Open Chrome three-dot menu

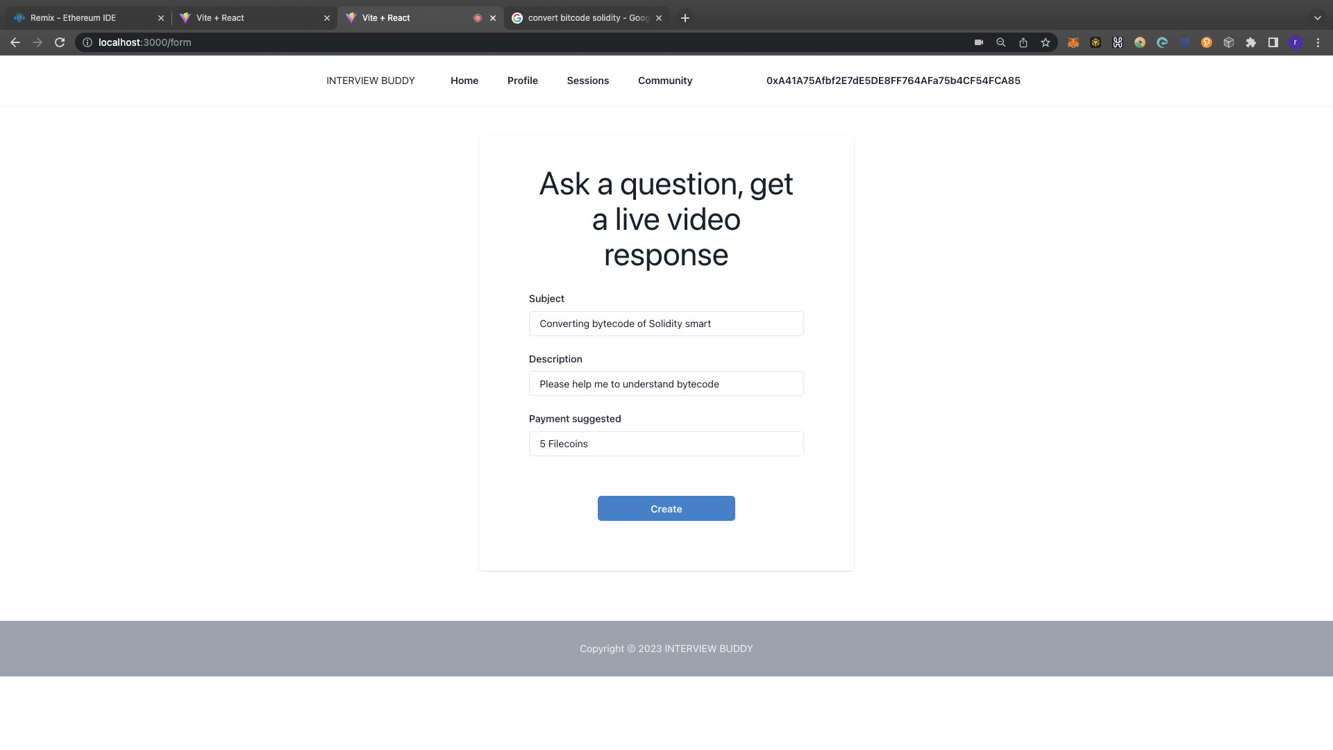click(1318, 42)
